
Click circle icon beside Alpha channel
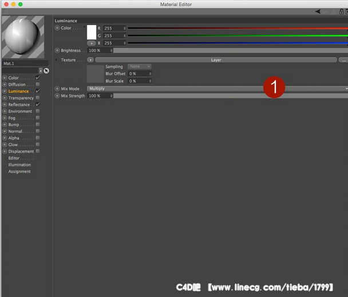coord(5,138)
